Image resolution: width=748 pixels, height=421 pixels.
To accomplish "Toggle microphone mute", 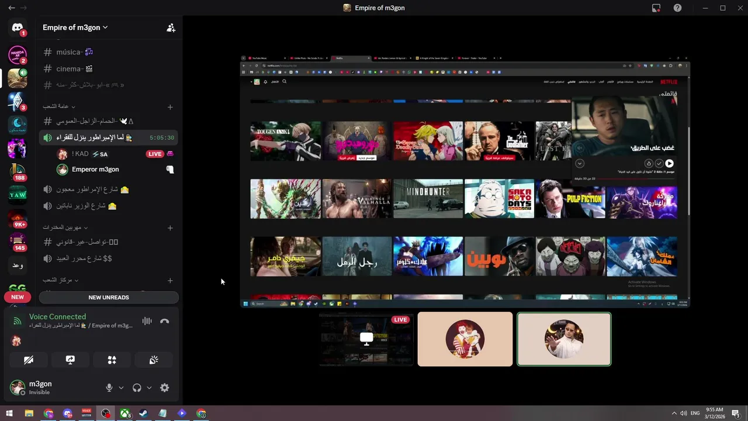I will click(109, 388).
